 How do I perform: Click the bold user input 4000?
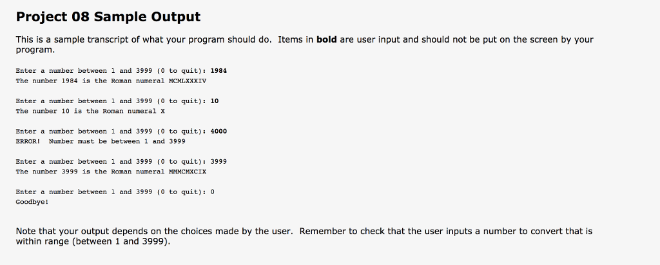pyautogui.click(x=218, y=132)
